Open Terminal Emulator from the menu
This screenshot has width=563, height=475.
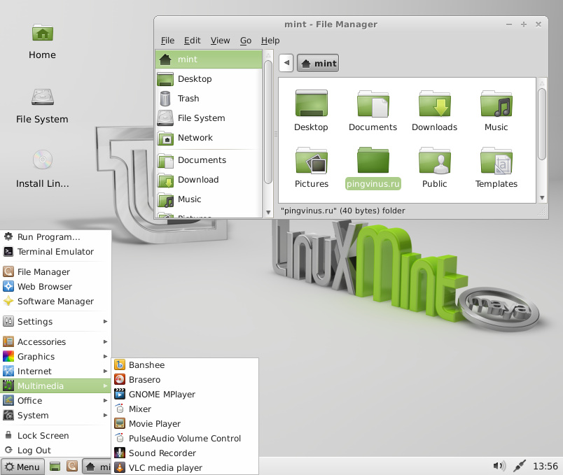point(55,252)
